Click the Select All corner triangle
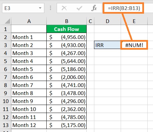This screenshot has width=153, height=132. [x=7, y=21]
